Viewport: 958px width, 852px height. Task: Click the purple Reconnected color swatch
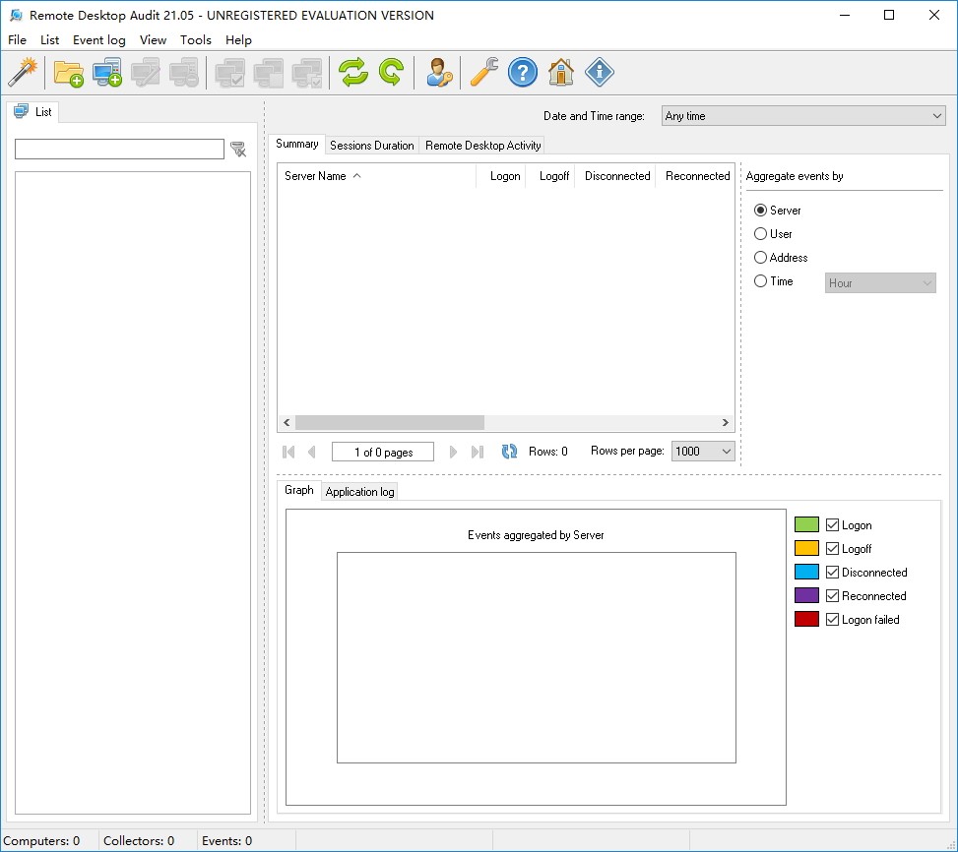(806, 595)
